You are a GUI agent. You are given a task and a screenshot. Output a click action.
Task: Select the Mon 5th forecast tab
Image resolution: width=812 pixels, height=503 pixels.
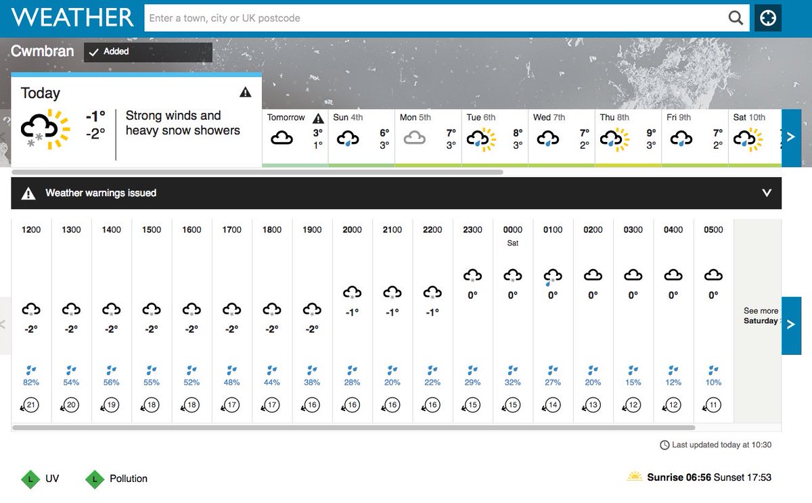[428, 137]
